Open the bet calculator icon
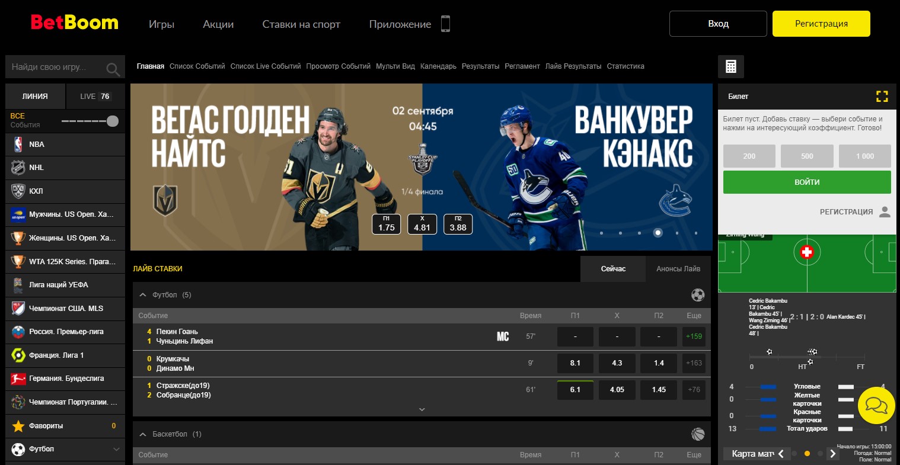 [731, 67]
